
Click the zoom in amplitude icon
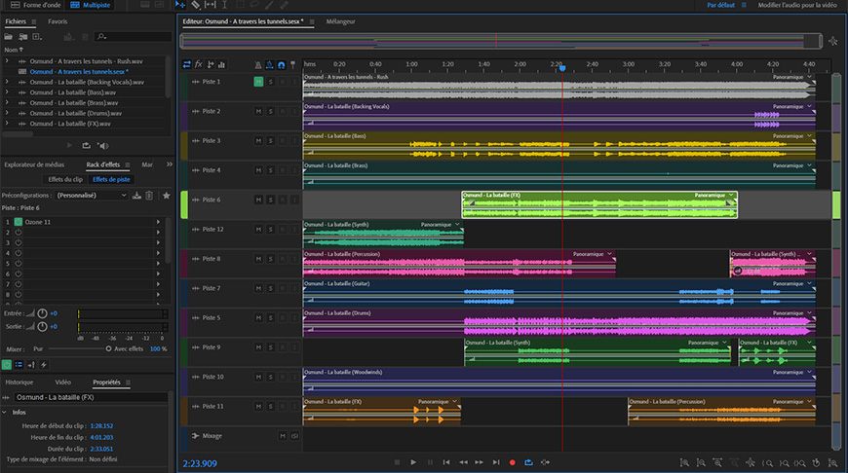tap(684, 462)
